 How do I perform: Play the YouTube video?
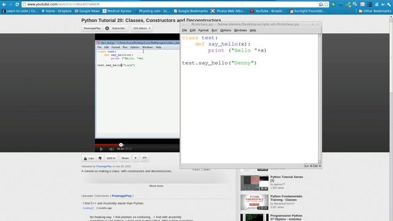tap(101, 149)
